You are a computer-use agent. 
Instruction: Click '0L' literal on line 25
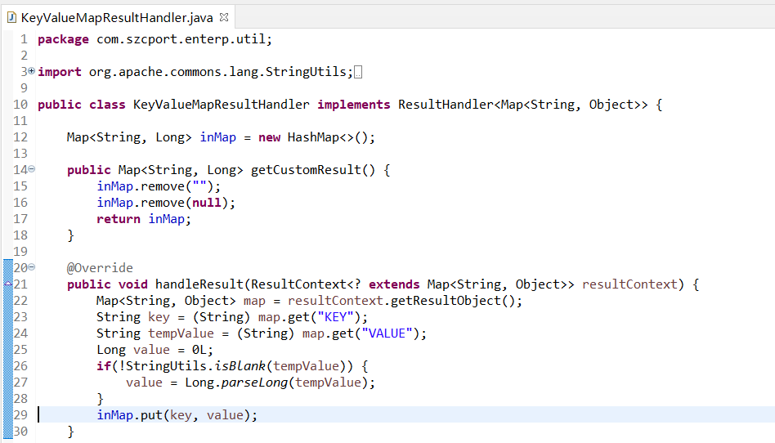coord(199,350)
